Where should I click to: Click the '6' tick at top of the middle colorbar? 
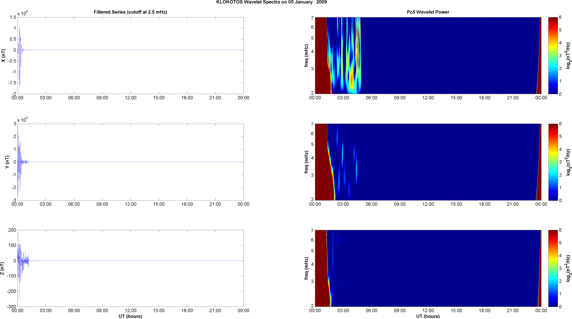(560, 124)
